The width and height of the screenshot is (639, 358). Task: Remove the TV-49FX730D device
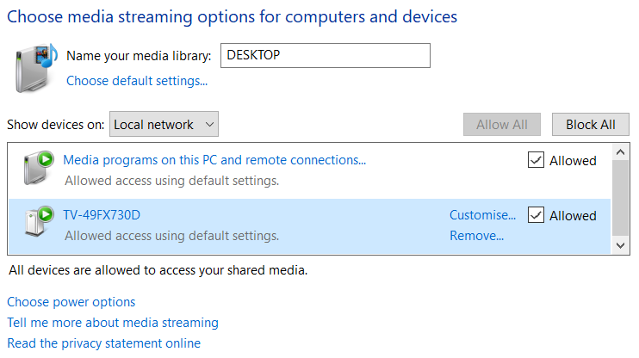(x=476, y=236)
